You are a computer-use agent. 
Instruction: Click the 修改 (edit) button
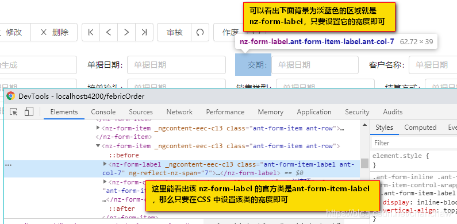(14, 32)
